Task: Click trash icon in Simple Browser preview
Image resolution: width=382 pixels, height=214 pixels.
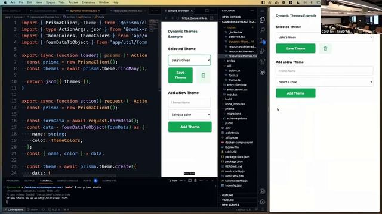Action: point(204,75)
